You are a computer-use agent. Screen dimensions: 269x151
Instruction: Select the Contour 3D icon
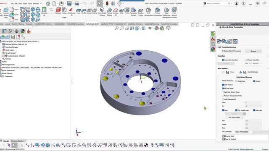pyautogui.click(x=116, y=12)
